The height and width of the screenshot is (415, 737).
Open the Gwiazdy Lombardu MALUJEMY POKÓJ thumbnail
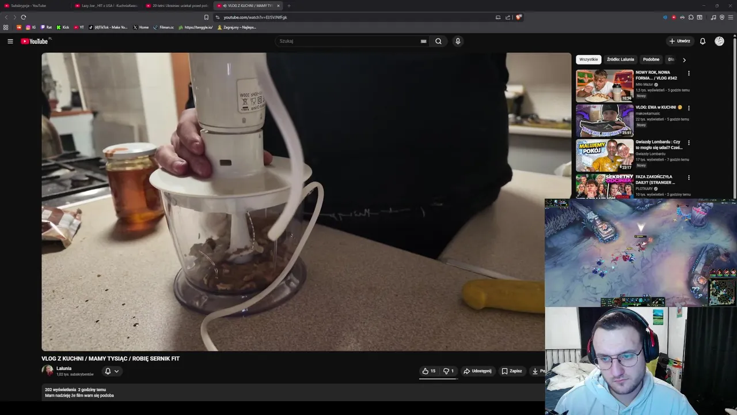tap(605, 155)
